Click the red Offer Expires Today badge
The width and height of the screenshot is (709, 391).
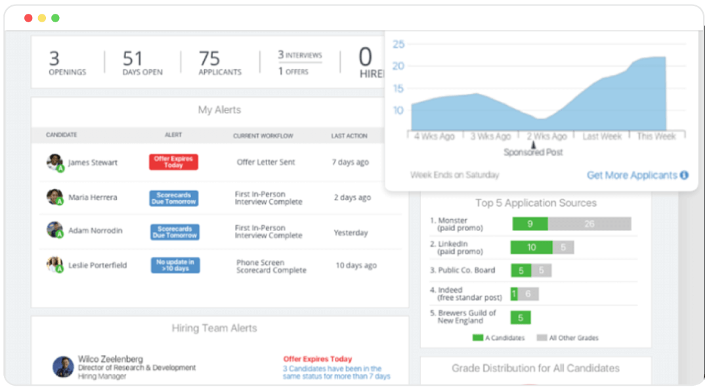click(173, 162)
